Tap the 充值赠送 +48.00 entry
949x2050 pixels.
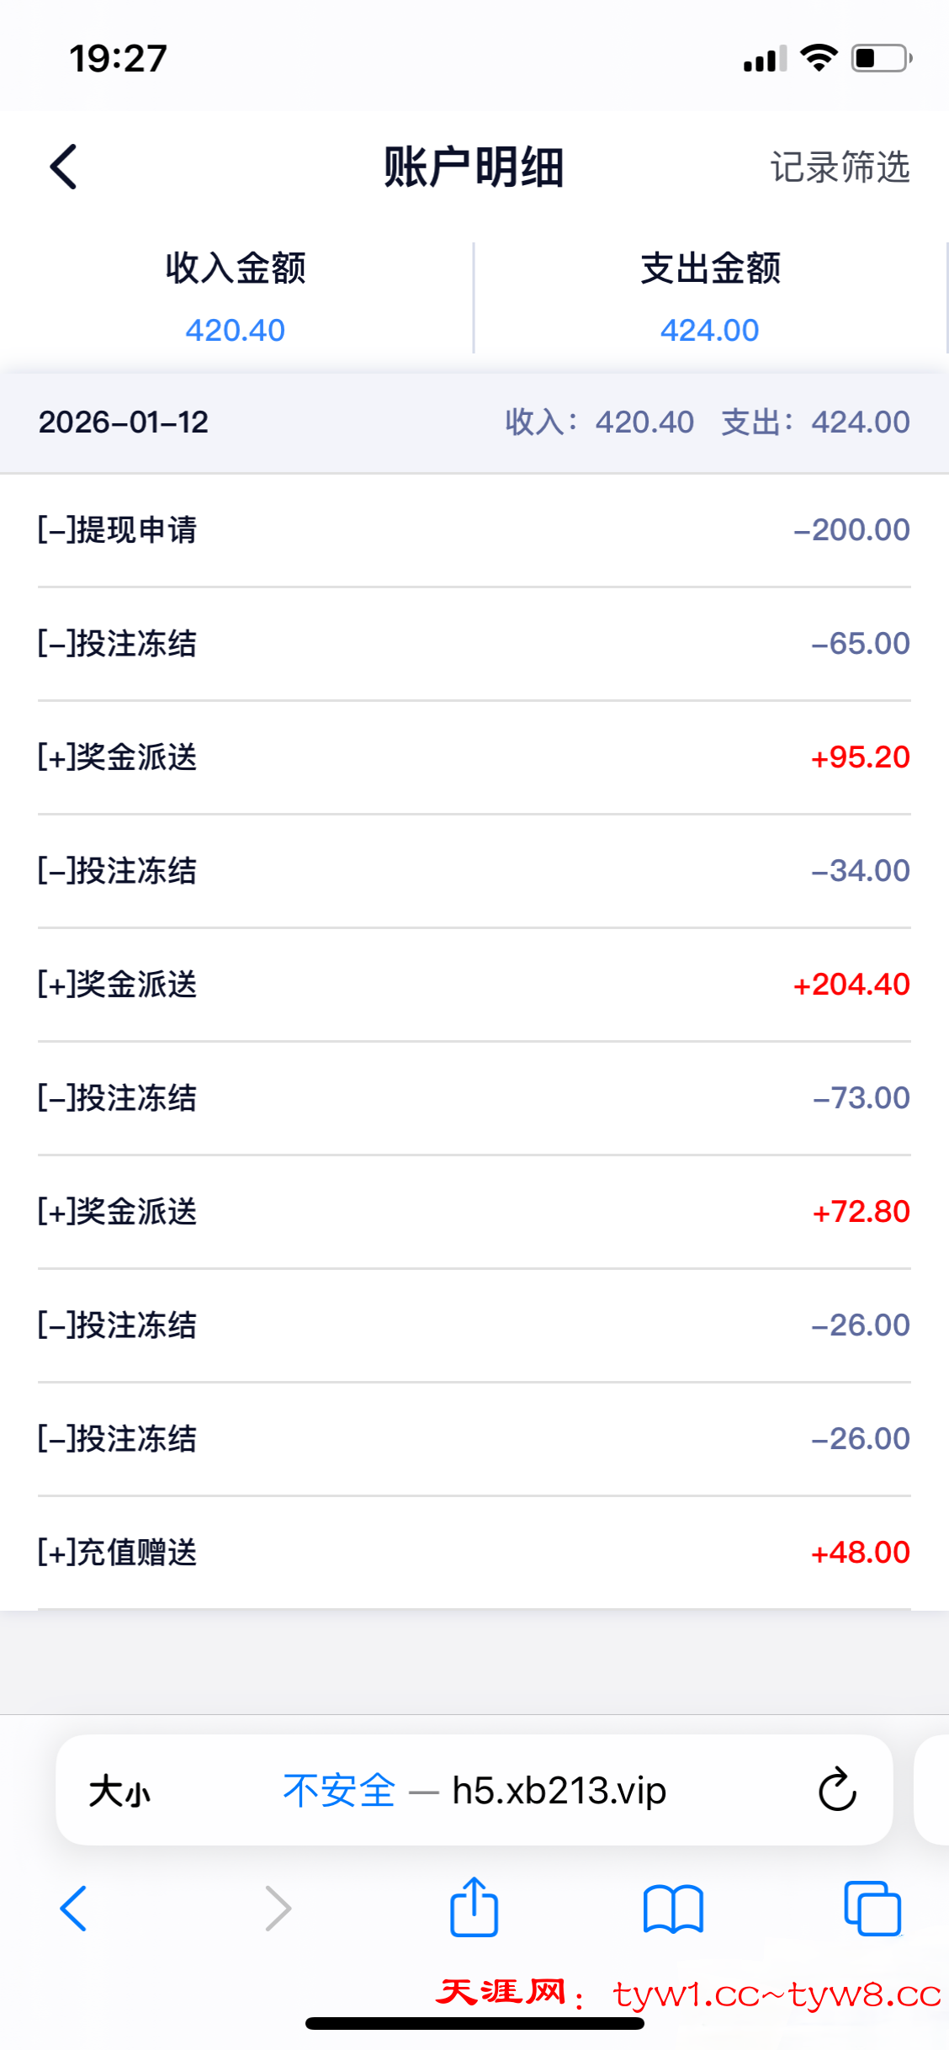474,1553
